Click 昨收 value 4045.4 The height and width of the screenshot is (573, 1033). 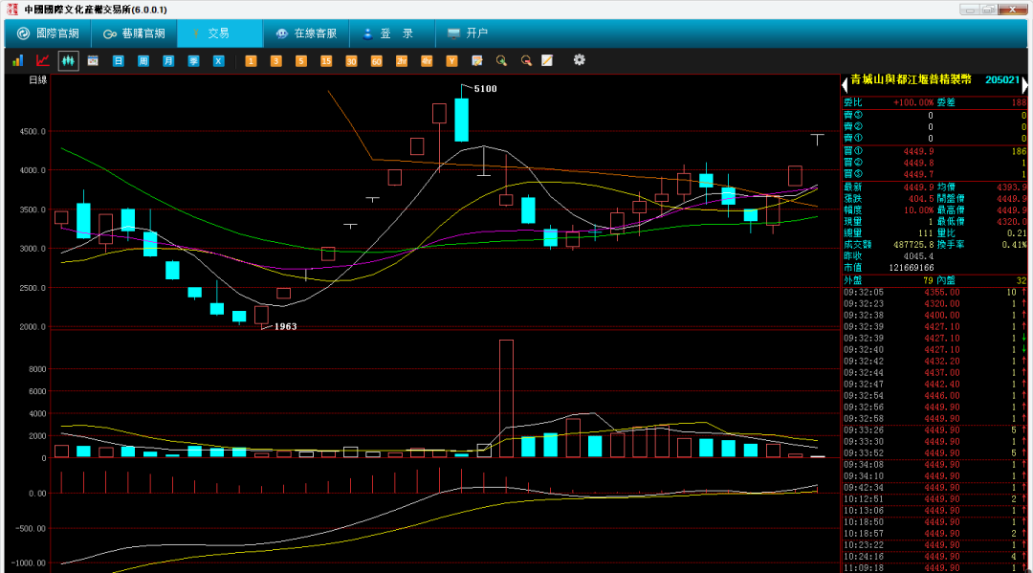pos(918,256)
